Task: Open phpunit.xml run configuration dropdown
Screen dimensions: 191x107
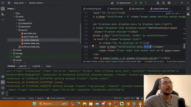Action: point(124,3)
